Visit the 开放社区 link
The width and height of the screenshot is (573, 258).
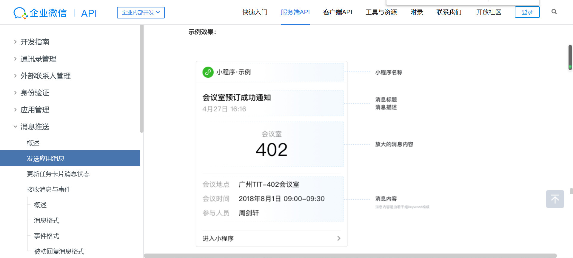[x=489, y=12]
